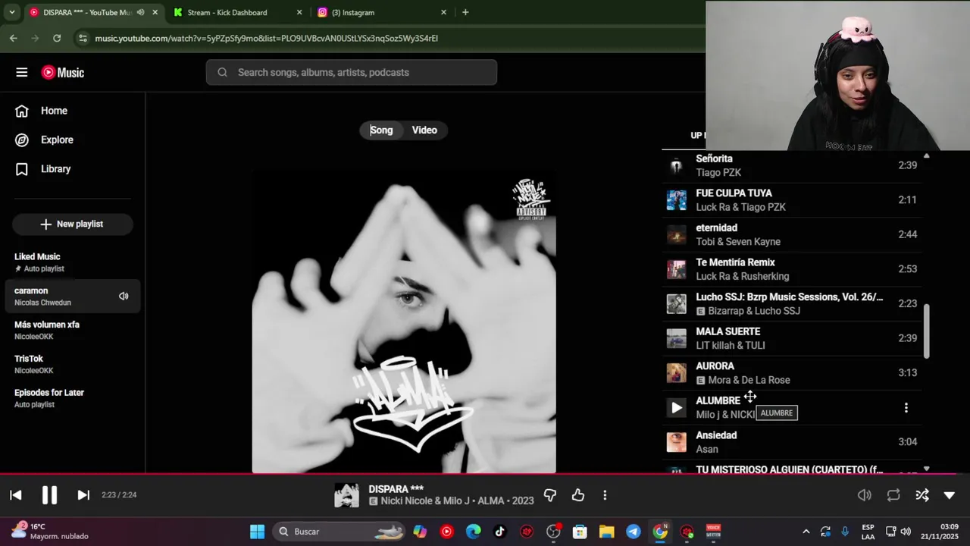The image size is (970, 546).
Task: Open the TrisTok playlist
Action: click(72, 365)
